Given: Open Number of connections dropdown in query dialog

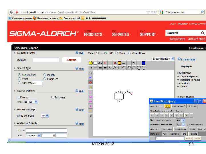Looking at the screenshot, I should coord(184,125).
